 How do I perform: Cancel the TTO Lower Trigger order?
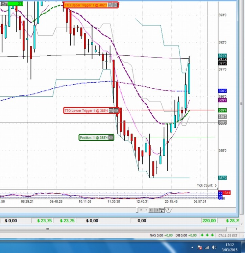(x=116, y=111)
